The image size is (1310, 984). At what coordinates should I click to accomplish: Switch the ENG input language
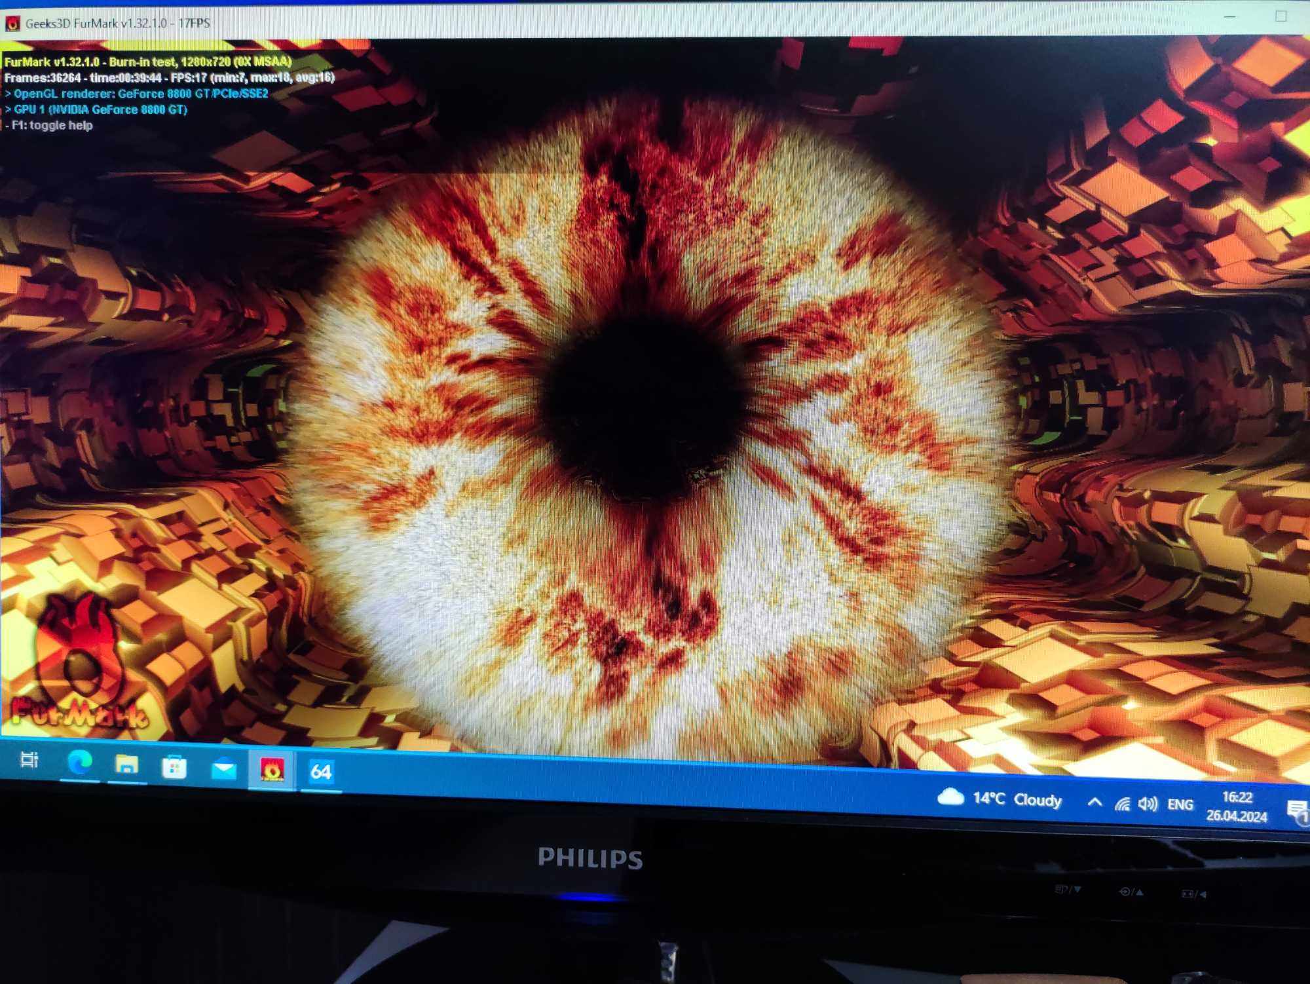pos(1180,804)
